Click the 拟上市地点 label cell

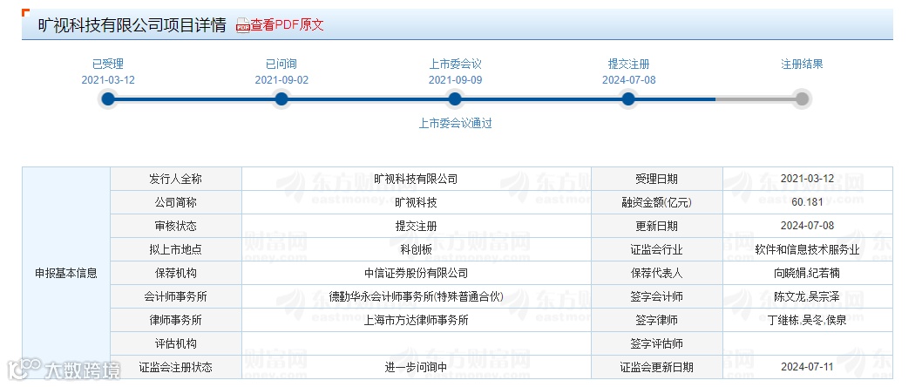click(x=176, y=249)
